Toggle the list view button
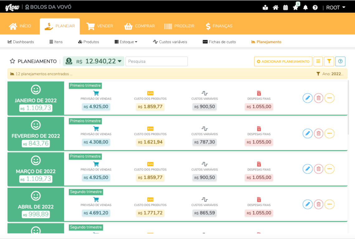Viewport: 355px width, 239px height. click(318, 61)
